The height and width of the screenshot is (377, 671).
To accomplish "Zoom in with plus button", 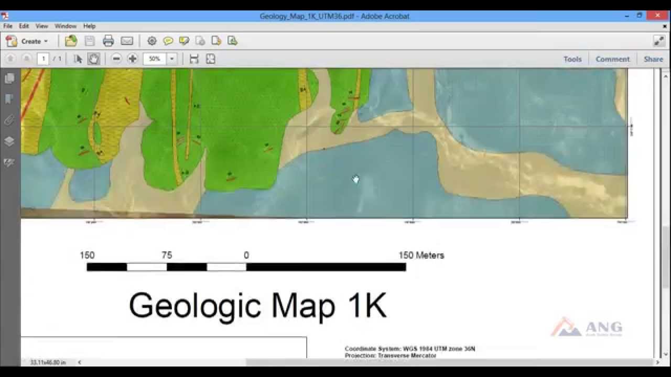I will coord(133,59).
